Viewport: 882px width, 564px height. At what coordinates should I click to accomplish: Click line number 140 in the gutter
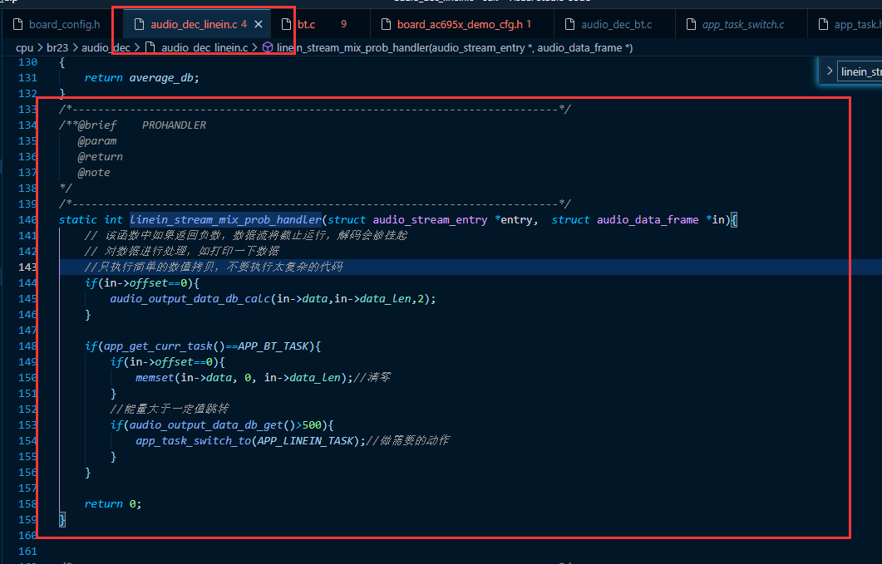pyautogui.click(x=27, y=219)
